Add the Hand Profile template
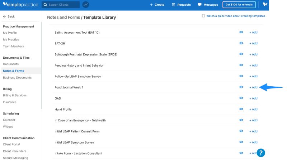Image resolution: width=287 pixels, height=160 pixels. (x=253, y=109)
